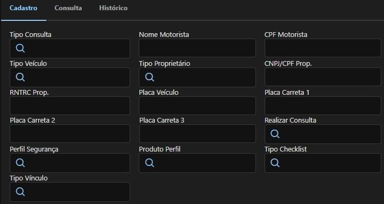Click the search icon in Tipo Vínculo
Image resolution: width=384 pixels, height=204 pixels.
pos(20,192)
